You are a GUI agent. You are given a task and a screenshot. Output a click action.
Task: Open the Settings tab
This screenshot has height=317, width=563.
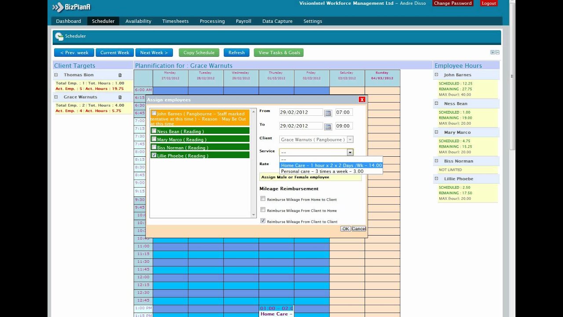point(313,21)
